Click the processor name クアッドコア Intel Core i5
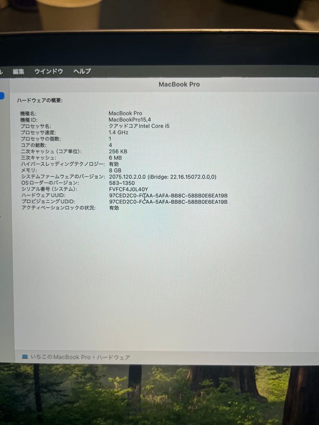The width and height of the screenshot is (319, 425). coord(139,126)
